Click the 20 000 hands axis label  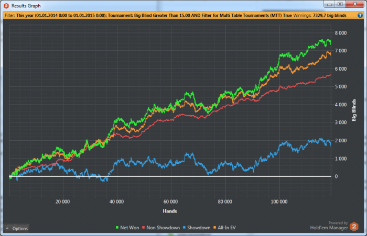pyautogui.click(x=62, y=201)
